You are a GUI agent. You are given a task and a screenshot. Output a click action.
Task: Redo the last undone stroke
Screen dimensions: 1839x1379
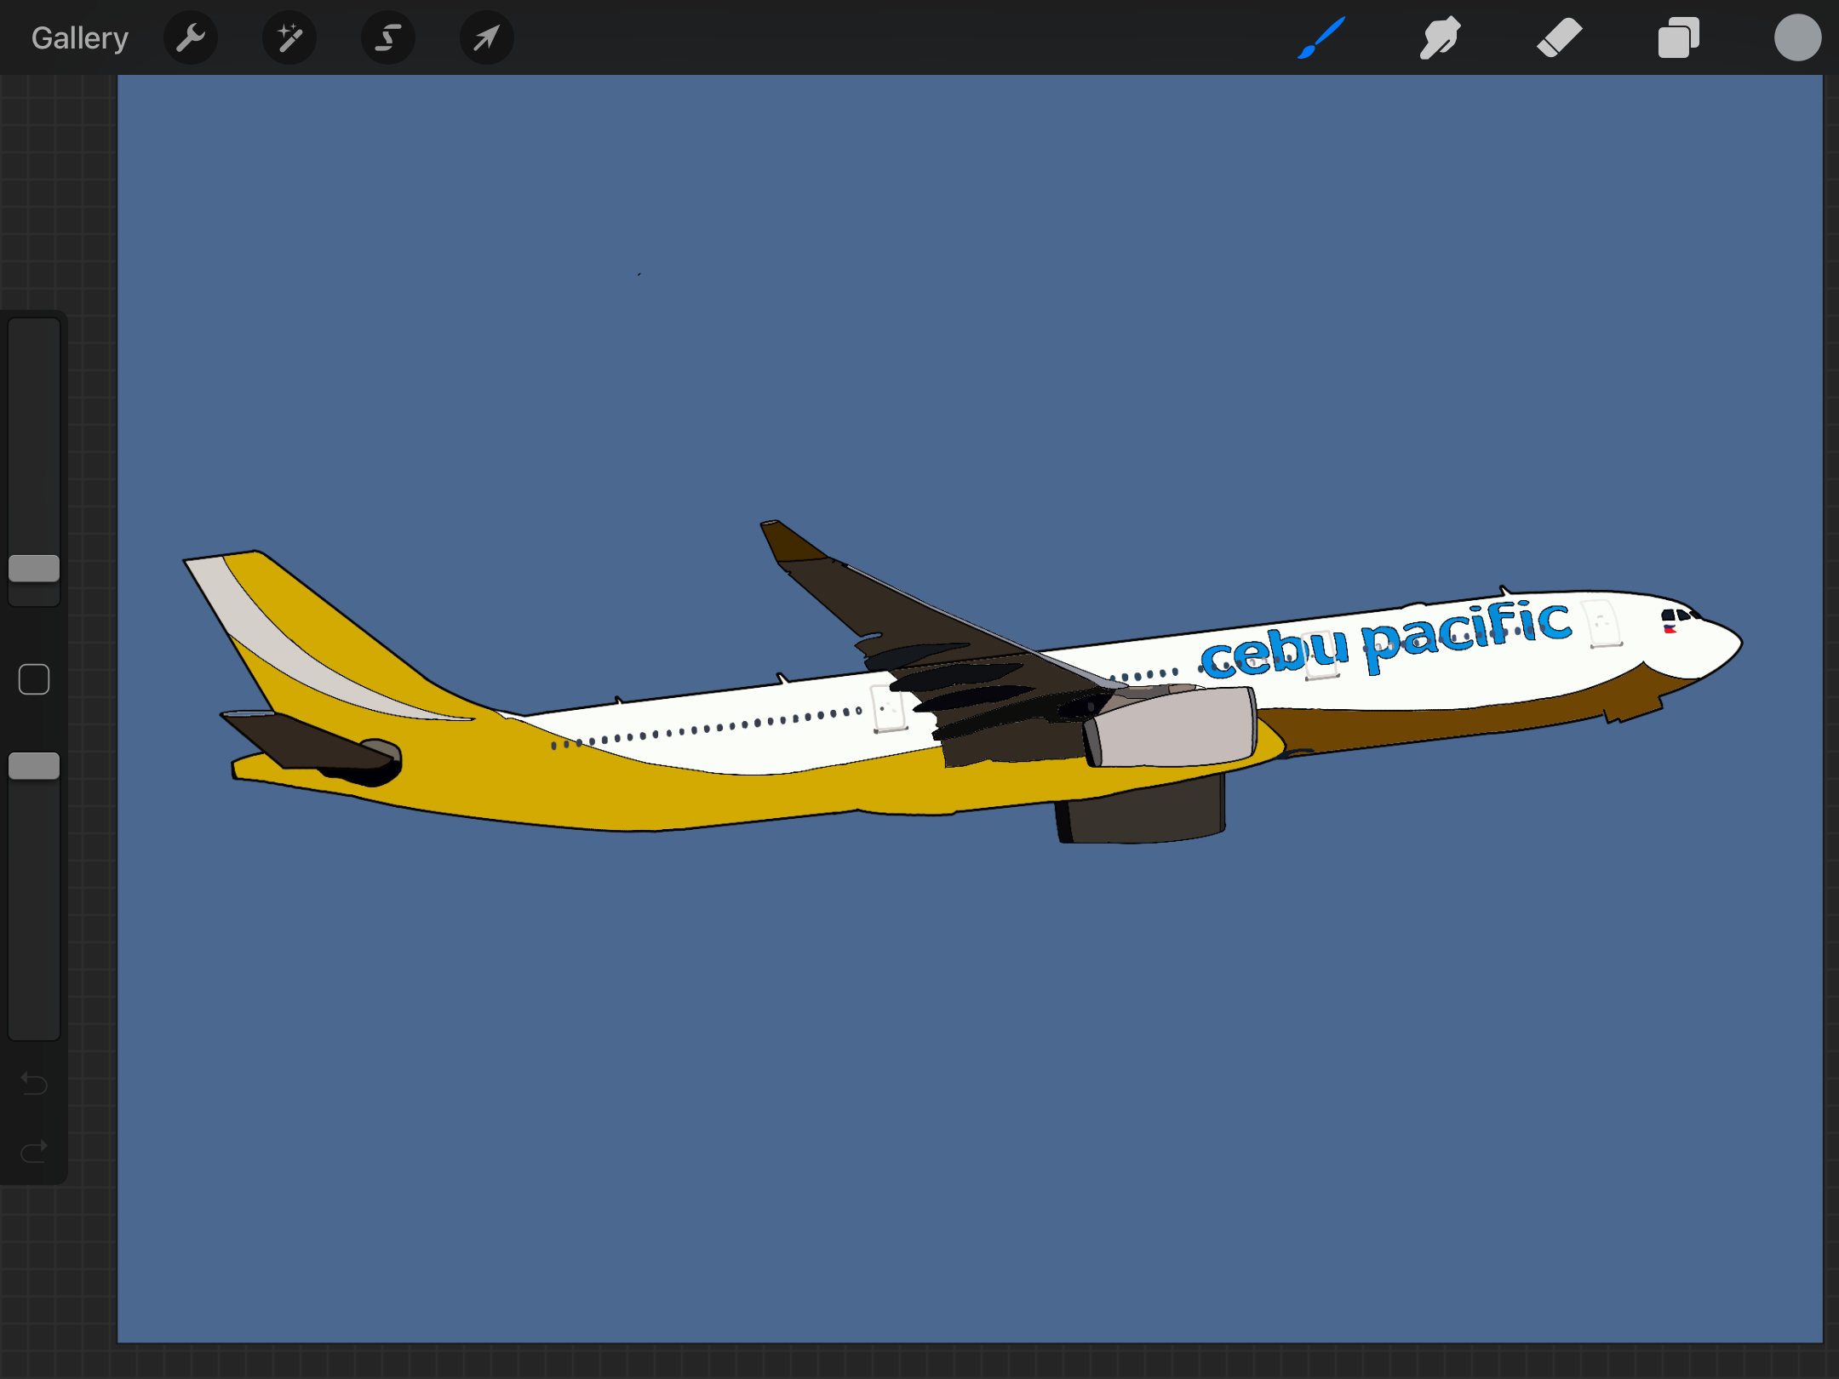34,1152
